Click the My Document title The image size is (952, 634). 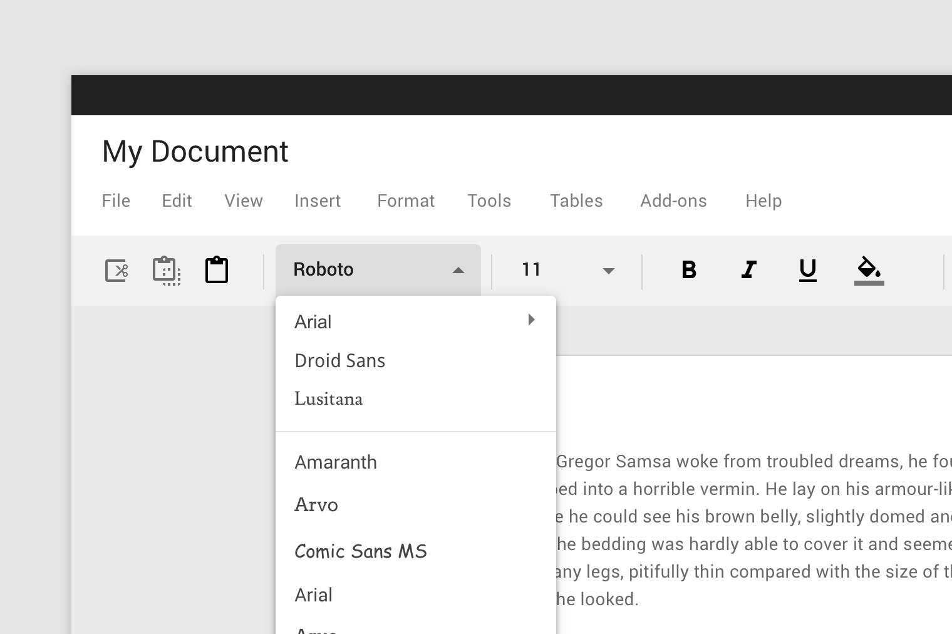(x=195, y=152)
